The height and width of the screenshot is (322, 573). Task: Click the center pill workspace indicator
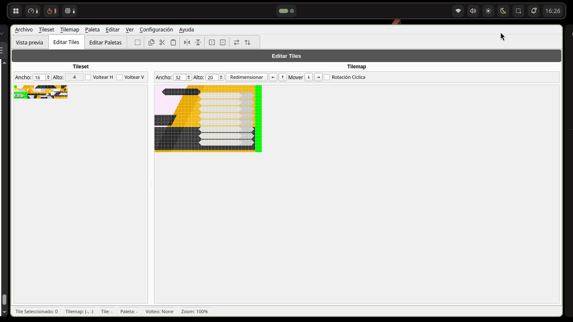[286, 11]
